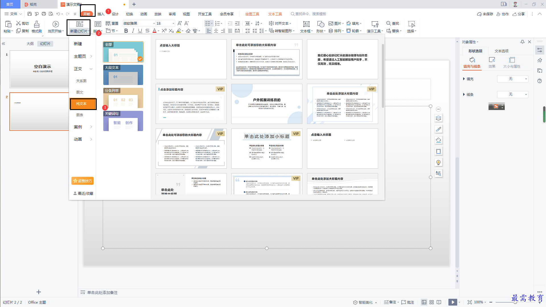The width and height of the screenshot is (546, 307).
Task: Click the reading view icon in status bar
Action: pos(439,302)
